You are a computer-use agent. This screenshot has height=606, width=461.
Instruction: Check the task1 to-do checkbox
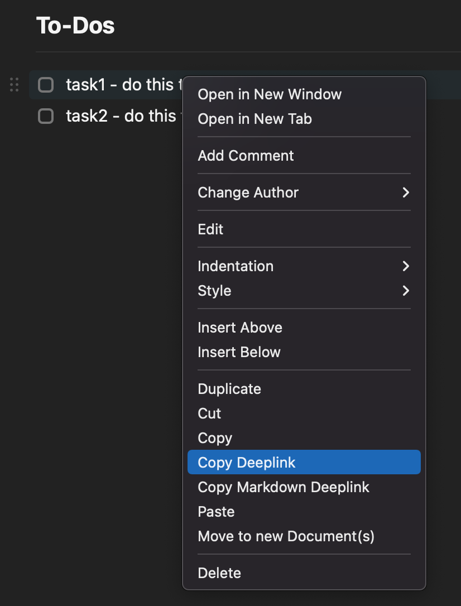(x=45, y=85)
